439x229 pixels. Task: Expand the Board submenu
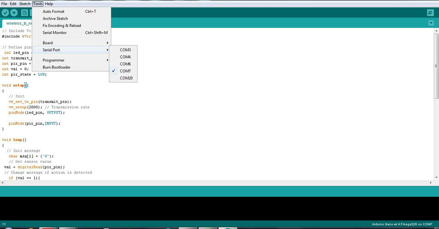pos(72,43)
